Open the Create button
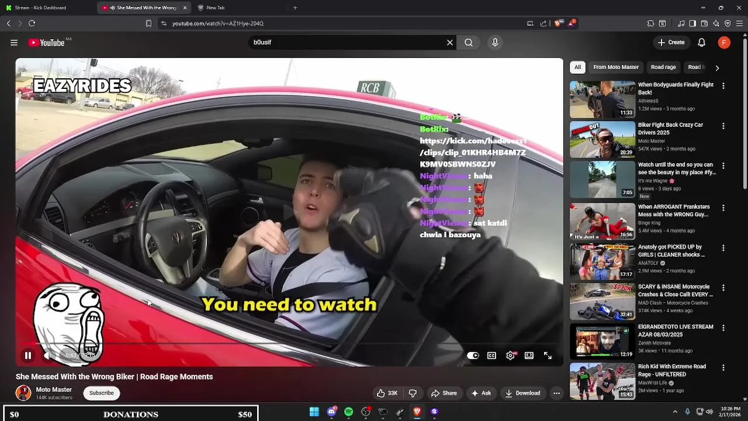Viewport: 748px width, 421px height. [x=671, y=42]
